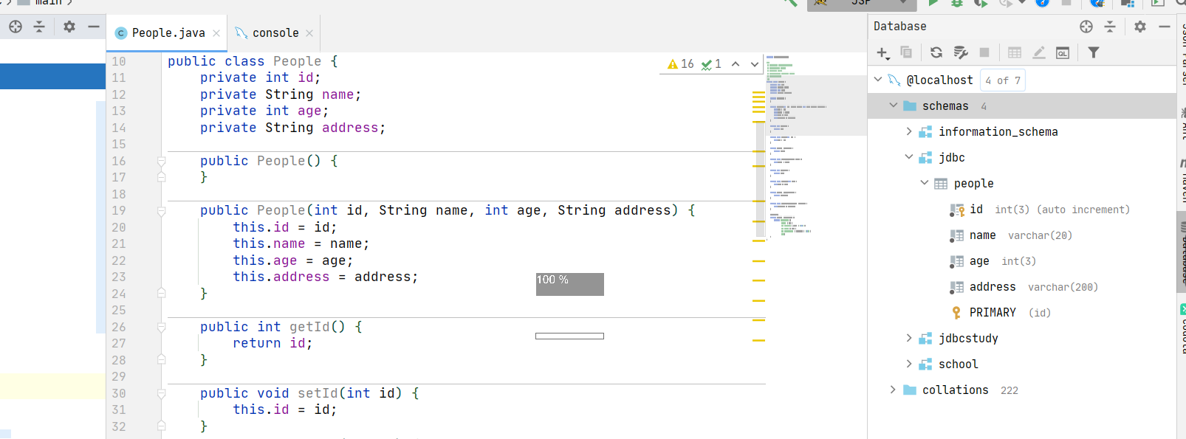Click locate target icon in left panel
Viewport: 1186px width, 439px height.
tap(16, 27)
